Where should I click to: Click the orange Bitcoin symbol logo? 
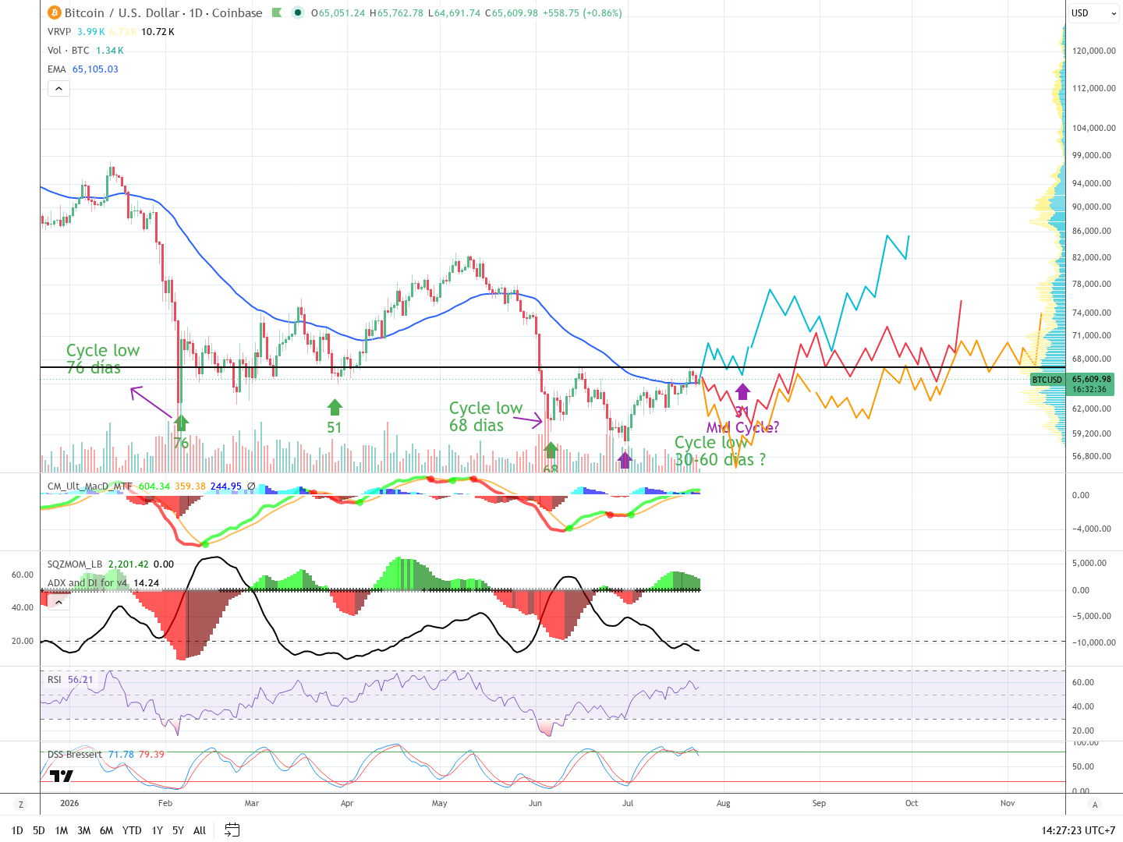(x=55, y=12)
